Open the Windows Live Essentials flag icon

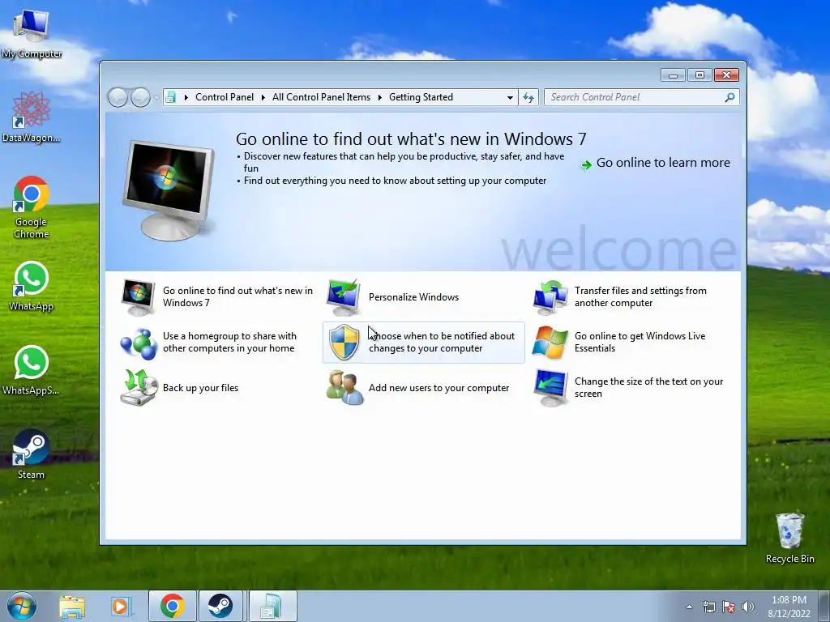tap(550, 343)
